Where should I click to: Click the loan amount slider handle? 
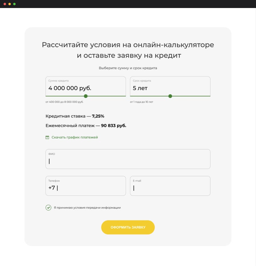click(86, 96)
